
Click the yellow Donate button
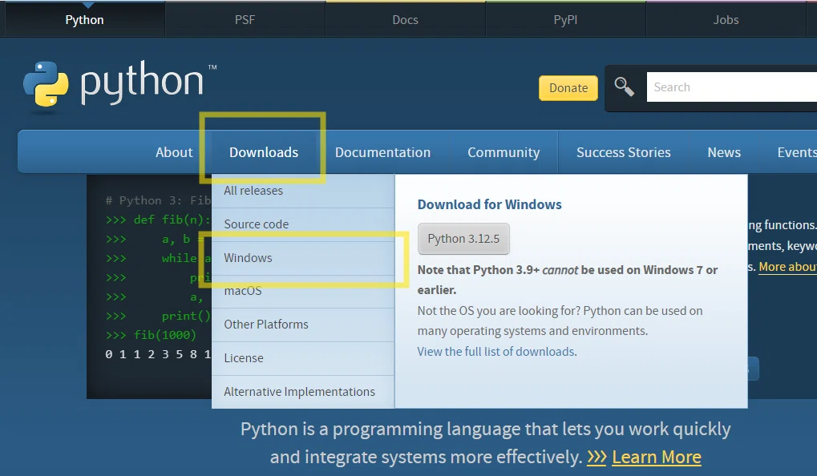point(568,88)
